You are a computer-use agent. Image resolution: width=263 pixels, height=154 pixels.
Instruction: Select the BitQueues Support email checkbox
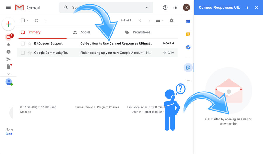point(23,43)
